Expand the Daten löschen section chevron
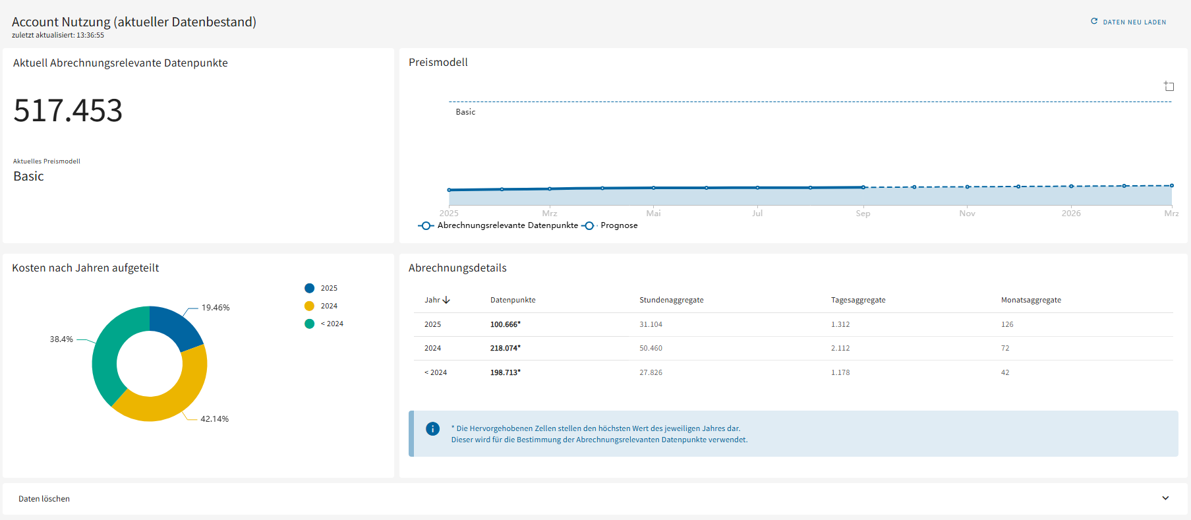The height and width of the screenshot is (520, 1191). click(x=1165, y=498)
